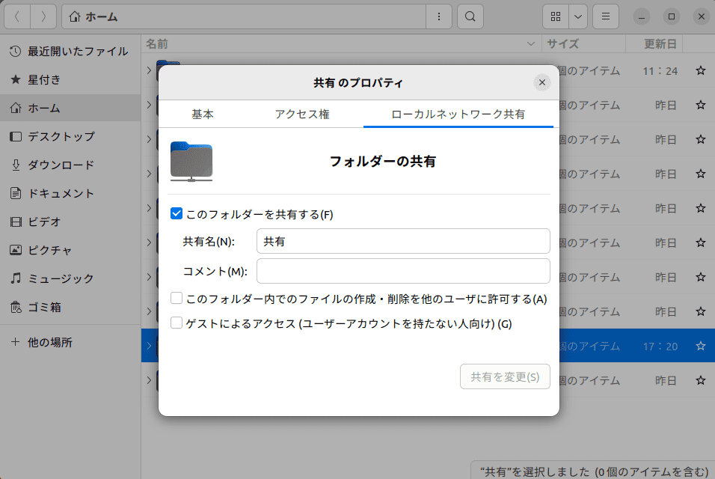Open 最近開いたファイル in sidebar
The width and height of the screenshot is (715, 479).
click(70, 51)
